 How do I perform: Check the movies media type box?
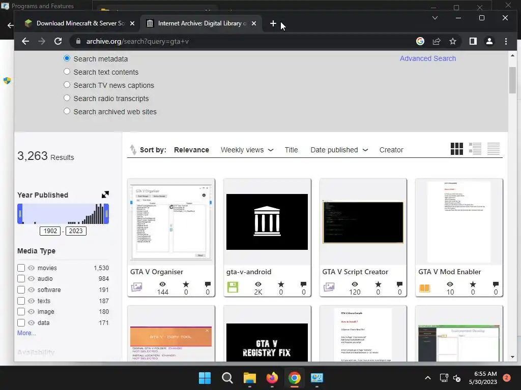21,268
